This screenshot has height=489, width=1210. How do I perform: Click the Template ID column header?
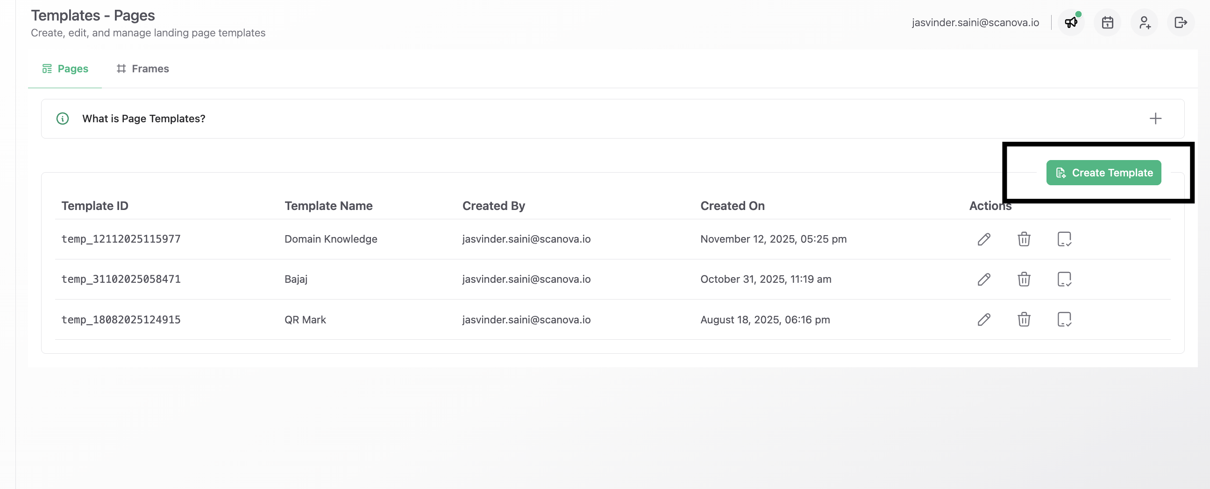[94, 206]
